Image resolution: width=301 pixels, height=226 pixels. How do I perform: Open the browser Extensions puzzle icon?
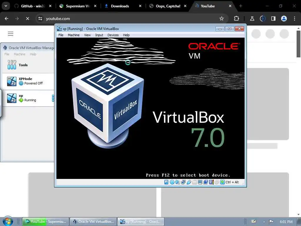point(237,19)
